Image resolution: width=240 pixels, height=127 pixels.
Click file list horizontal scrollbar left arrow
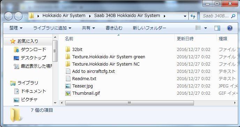(62, 103)
